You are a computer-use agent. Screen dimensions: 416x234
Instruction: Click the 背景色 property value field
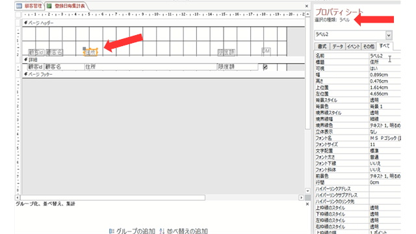(x=385, y=107)
